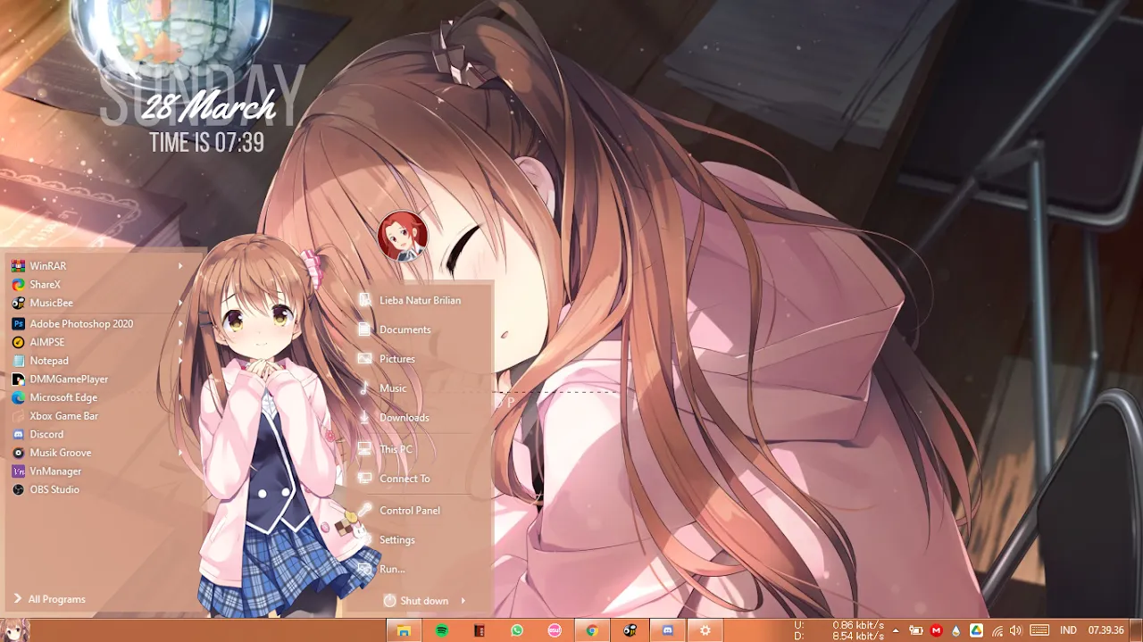Expand the WinRAR submenu arrow
Screen dimensions: 1143x642
coord(180,266)
